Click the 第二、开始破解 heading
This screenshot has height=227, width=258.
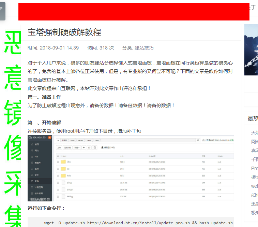pyautogui.click(x=44, y=123)
